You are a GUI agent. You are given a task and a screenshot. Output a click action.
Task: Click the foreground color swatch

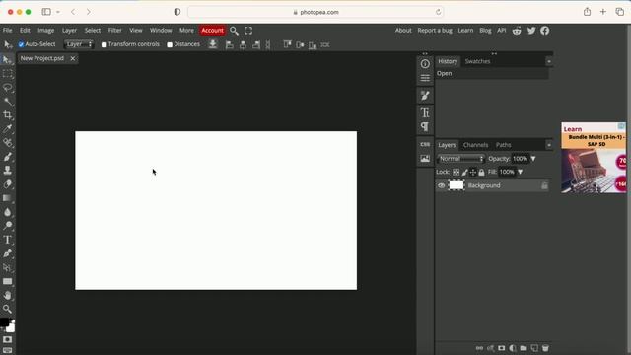click(4, 322)
